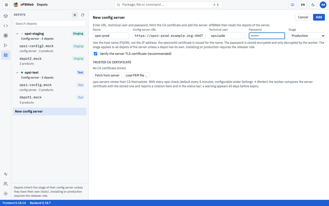
Task: Open the settings gear sidebar icon
Action: 6,194
